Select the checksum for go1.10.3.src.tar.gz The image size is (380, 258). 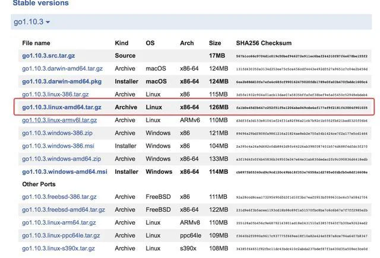click(x=302, y=56)
